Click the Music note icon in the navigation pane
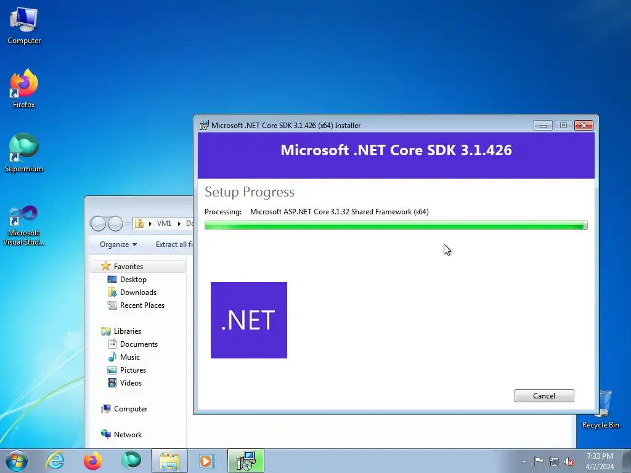631x473 pixels. (x=112, y=357)
